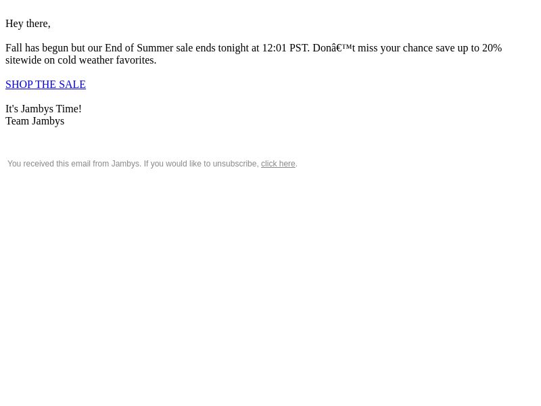Click the '12:01 PST' time in the paragraph

click(285, 48)
